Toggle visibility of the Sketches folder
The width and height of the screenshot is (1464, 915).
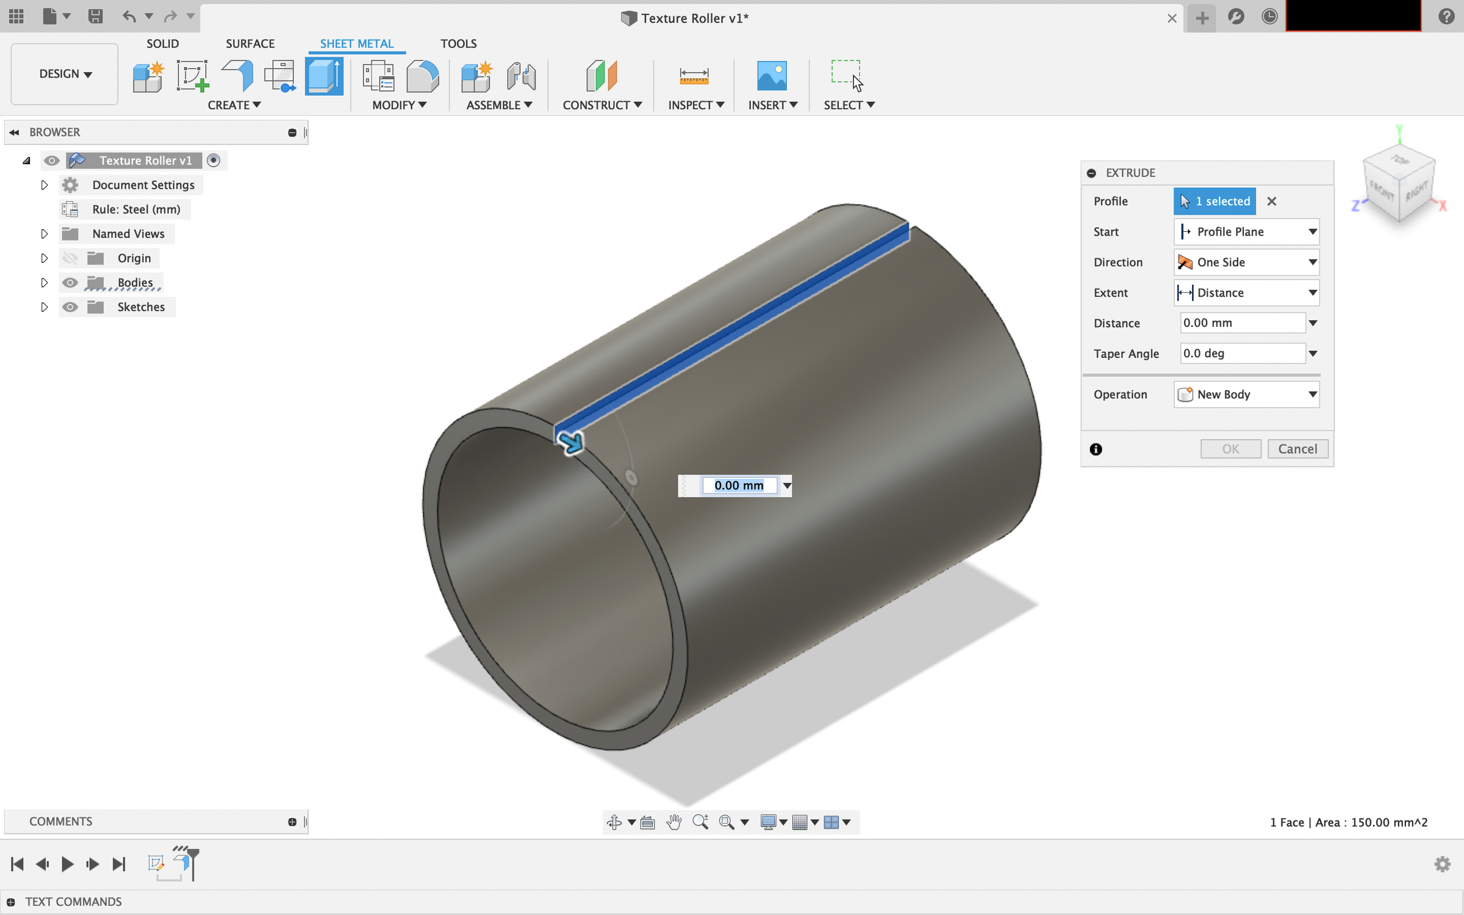coord(70,307)
